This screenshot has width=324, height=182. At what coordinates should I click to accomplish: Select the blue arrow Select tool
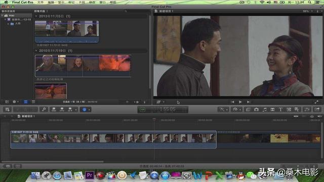point(85,109)
